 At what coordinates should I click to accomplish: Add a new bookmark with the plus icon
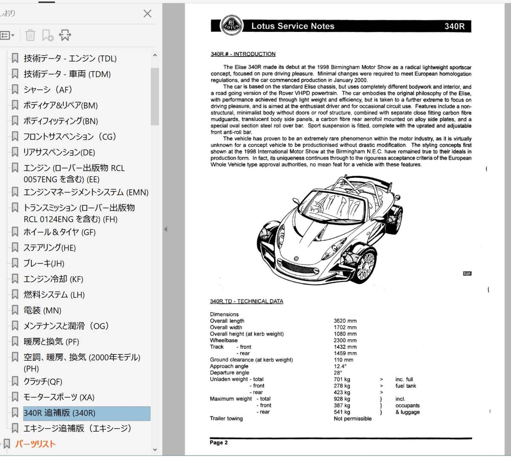[47, 35]
